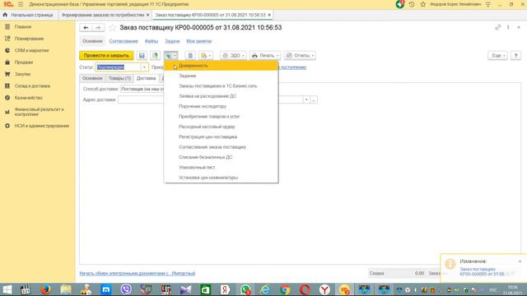Open Склад и доставка section

32,86
